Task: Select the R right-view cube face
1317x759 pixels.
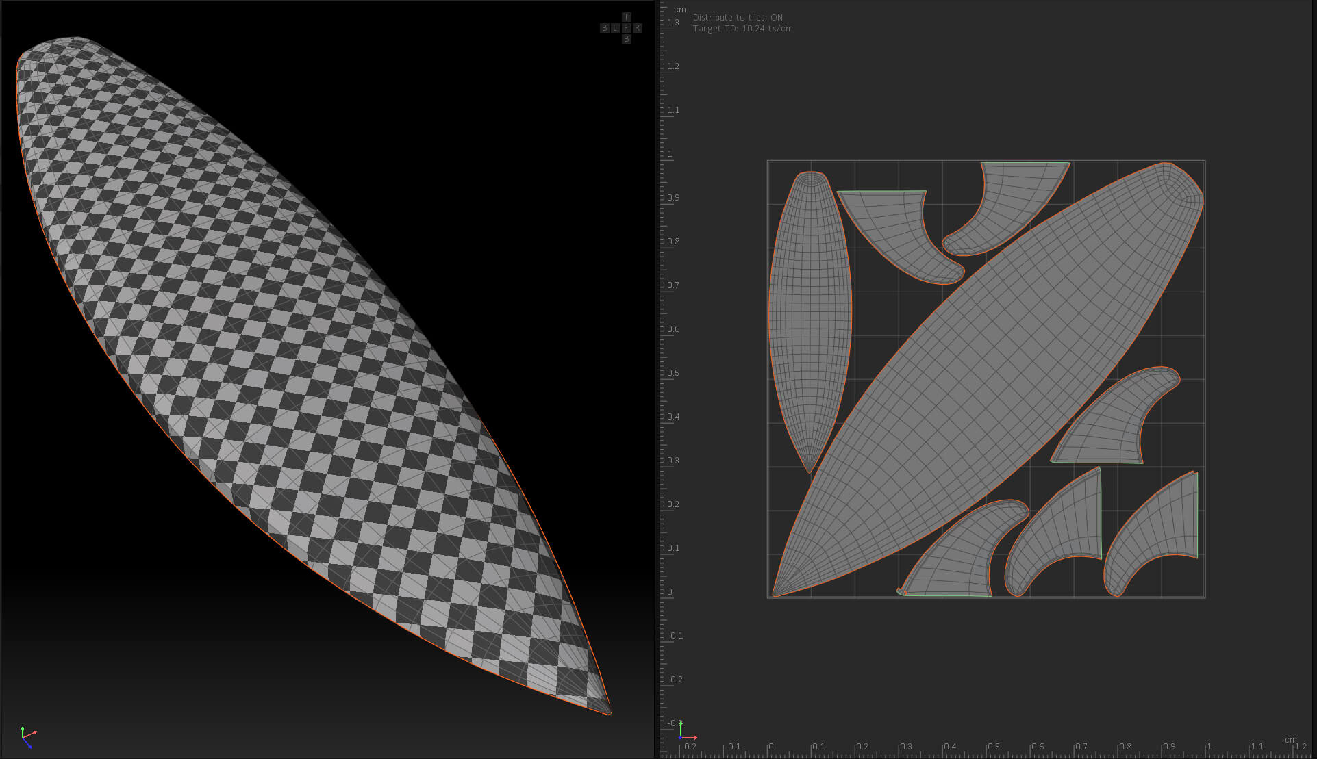Action: [637, 28]
